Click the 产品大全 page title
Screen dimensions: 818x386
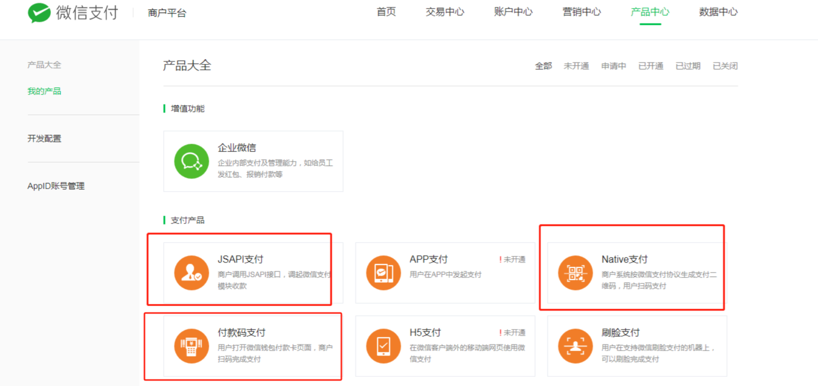187,65
